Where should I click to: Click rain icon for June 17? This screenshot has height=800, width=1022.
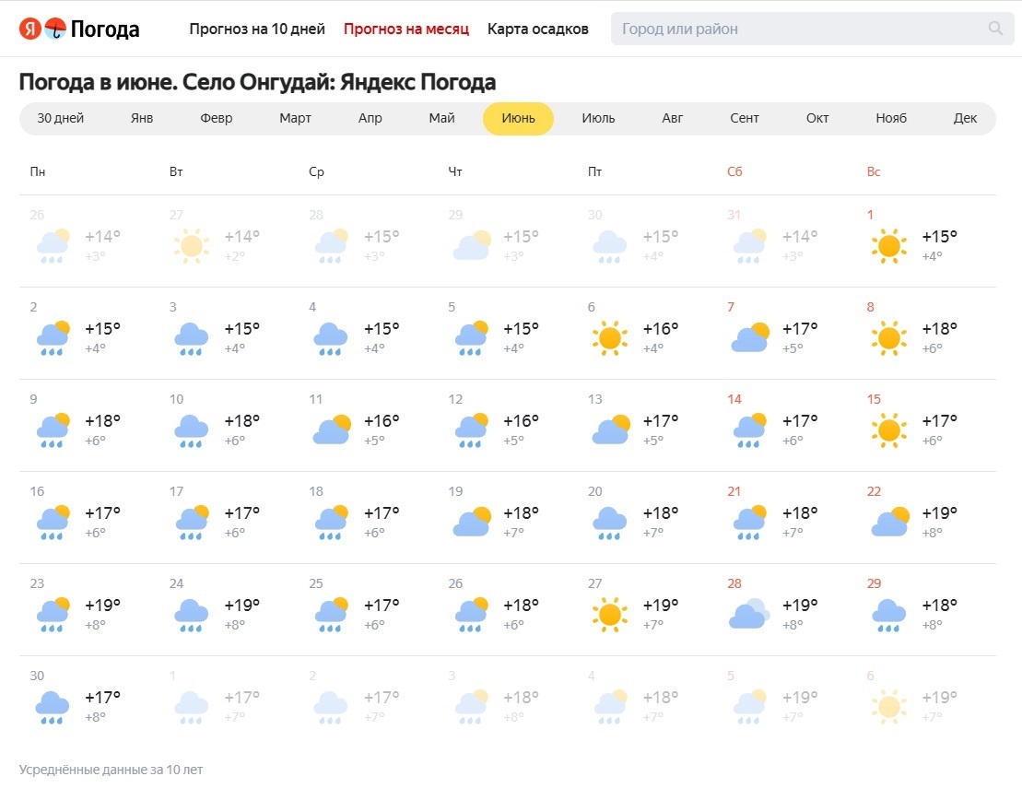coord(193,523)
